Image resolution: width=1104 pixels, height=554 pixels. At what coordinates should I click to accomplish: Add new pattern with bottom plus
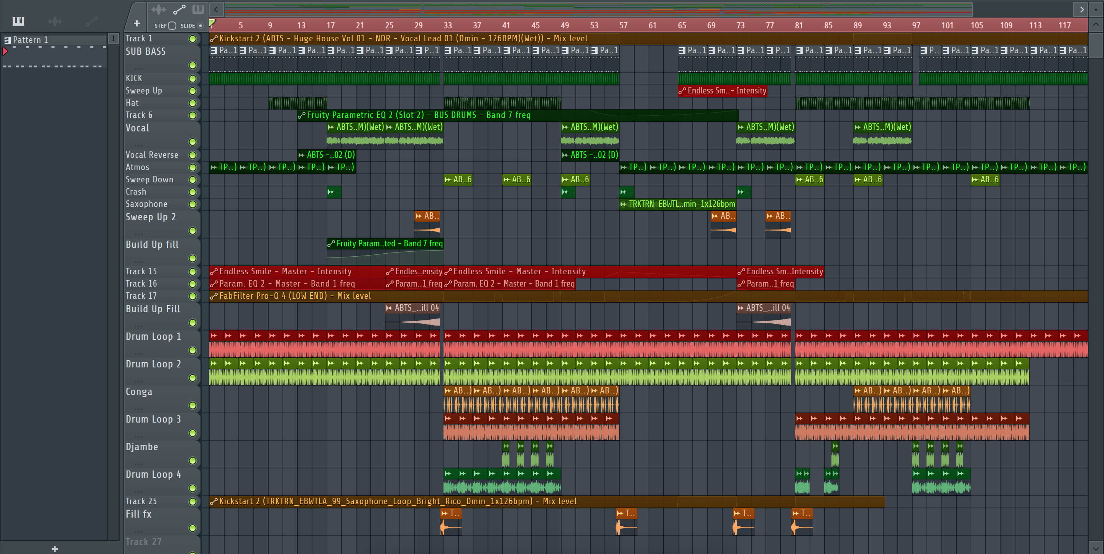click(54, 548)
